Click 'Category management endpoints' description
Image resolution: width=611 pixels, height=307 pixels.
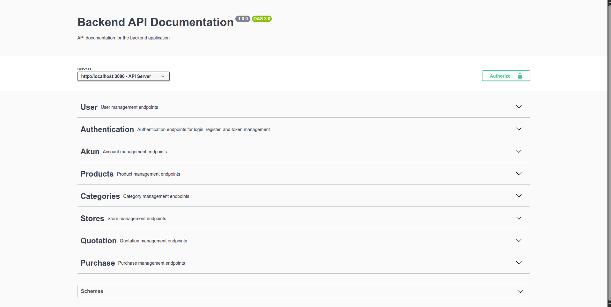click(156, 196)
